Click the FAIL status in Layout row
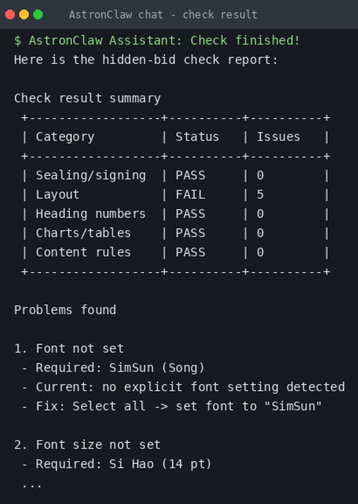This screenshot has width=358, height=504. 190,195
